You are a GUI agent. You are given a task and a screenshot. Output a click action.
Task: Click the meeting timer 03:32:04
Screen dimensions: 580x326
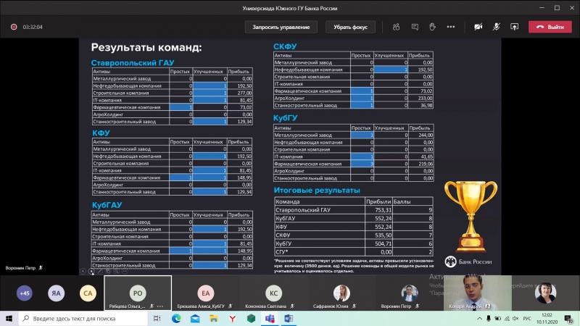pyautogui.click(x=33, y=27)
